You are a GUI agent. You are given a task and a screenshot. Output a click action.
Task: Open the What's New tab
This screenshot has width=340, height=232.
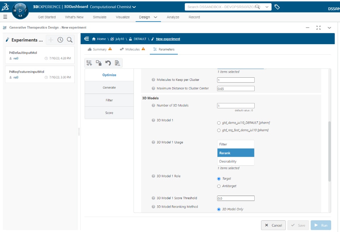pos(74,17)
